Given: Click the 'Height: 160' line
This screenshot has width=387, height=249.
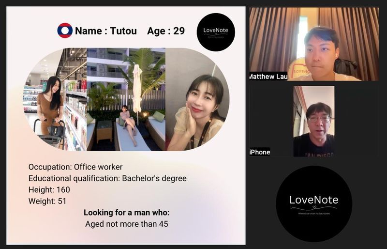Looking at the screenshot, I should (x=49, y=189).
